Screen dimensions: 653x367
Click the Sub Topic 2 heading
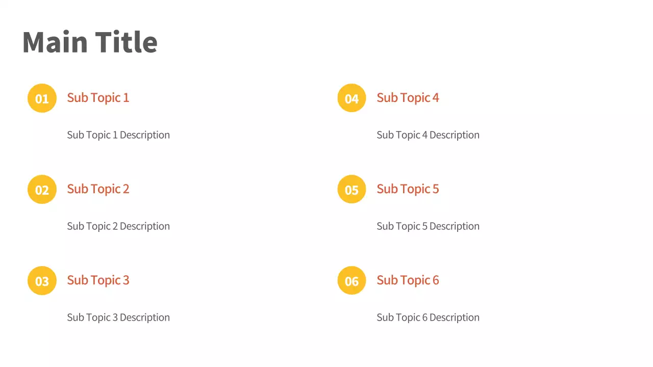98,189
